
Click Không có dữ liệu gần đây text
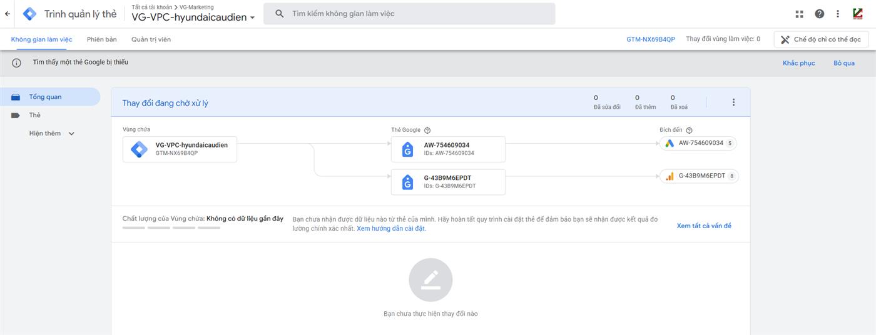pos(245,219)
